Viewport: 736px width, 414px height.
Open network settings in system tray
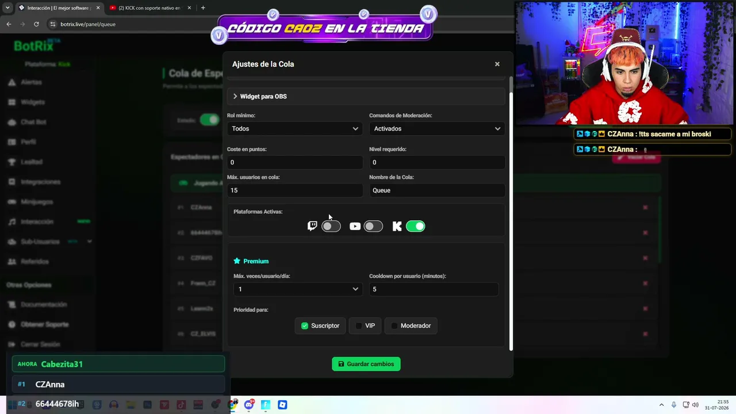click(686, 405)
